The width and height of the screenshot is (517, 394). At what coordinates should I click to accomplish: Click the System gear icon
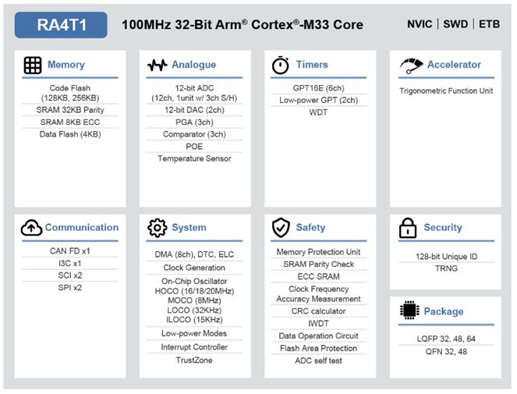point(158,228)
